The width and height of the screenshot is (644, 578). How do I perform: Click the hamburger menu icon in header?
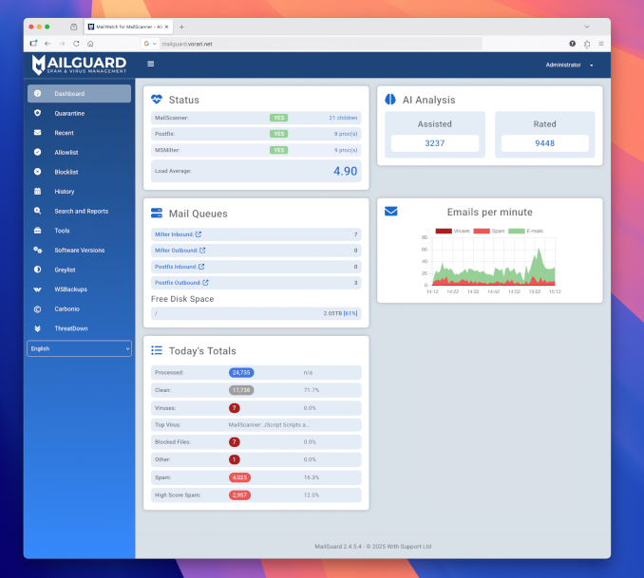150,65
